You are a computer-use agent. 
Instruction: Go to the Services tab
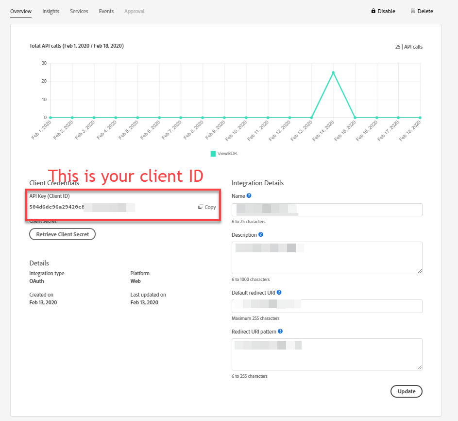79,11
